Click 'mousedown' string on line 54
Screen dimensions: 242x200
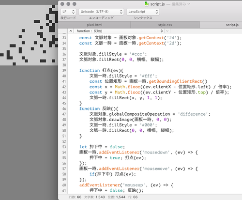coord(156,152)
